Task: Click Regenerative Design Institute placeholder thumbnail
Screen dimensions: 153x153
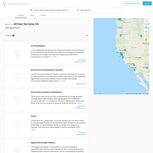Action: click(18, 150)
